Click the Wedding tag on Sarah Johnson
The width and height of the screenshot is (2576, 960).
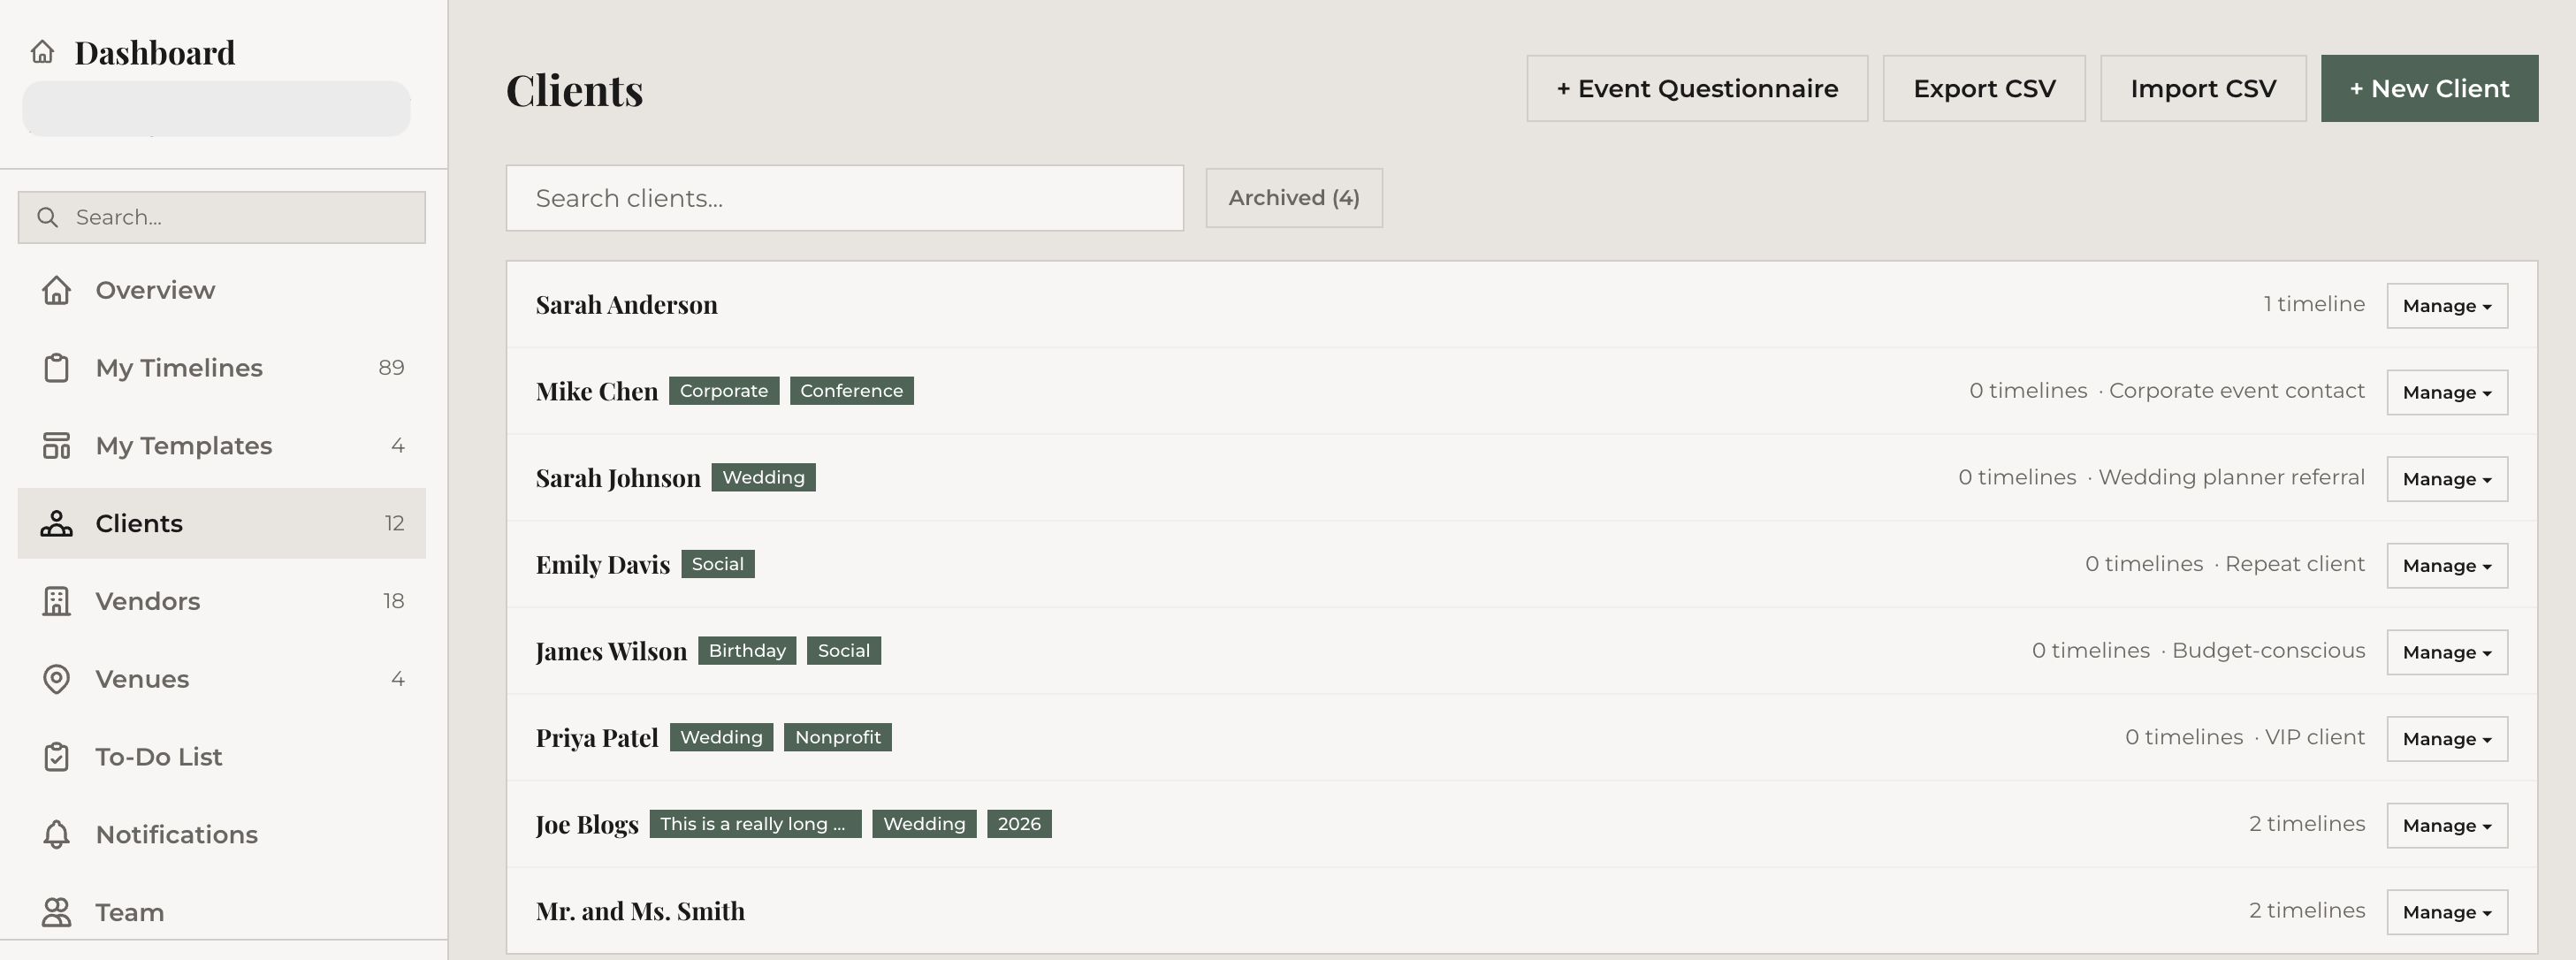pos(763,478)
